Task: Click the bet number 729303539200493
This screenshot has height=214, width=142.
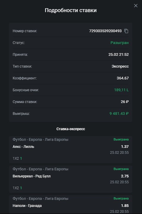Action: coord(105,31)
